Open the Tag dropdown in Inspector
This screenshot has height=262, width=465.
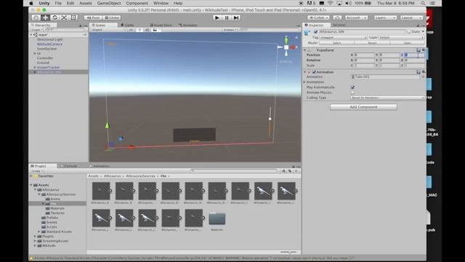coord(343,37)
